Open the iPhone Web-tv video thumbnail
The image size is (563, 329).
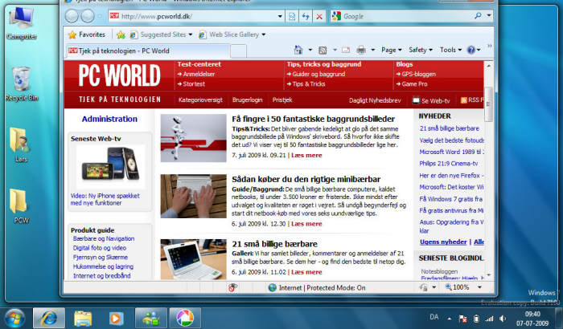(x=111, y=167)
